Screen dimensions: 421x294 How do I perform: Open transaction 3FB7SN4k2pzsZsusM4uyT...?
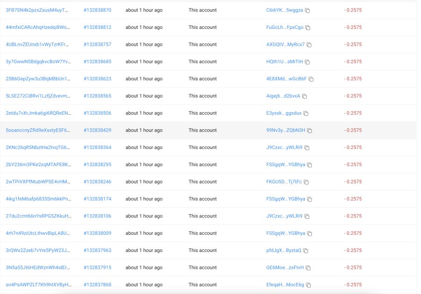(x=37, y=10)
